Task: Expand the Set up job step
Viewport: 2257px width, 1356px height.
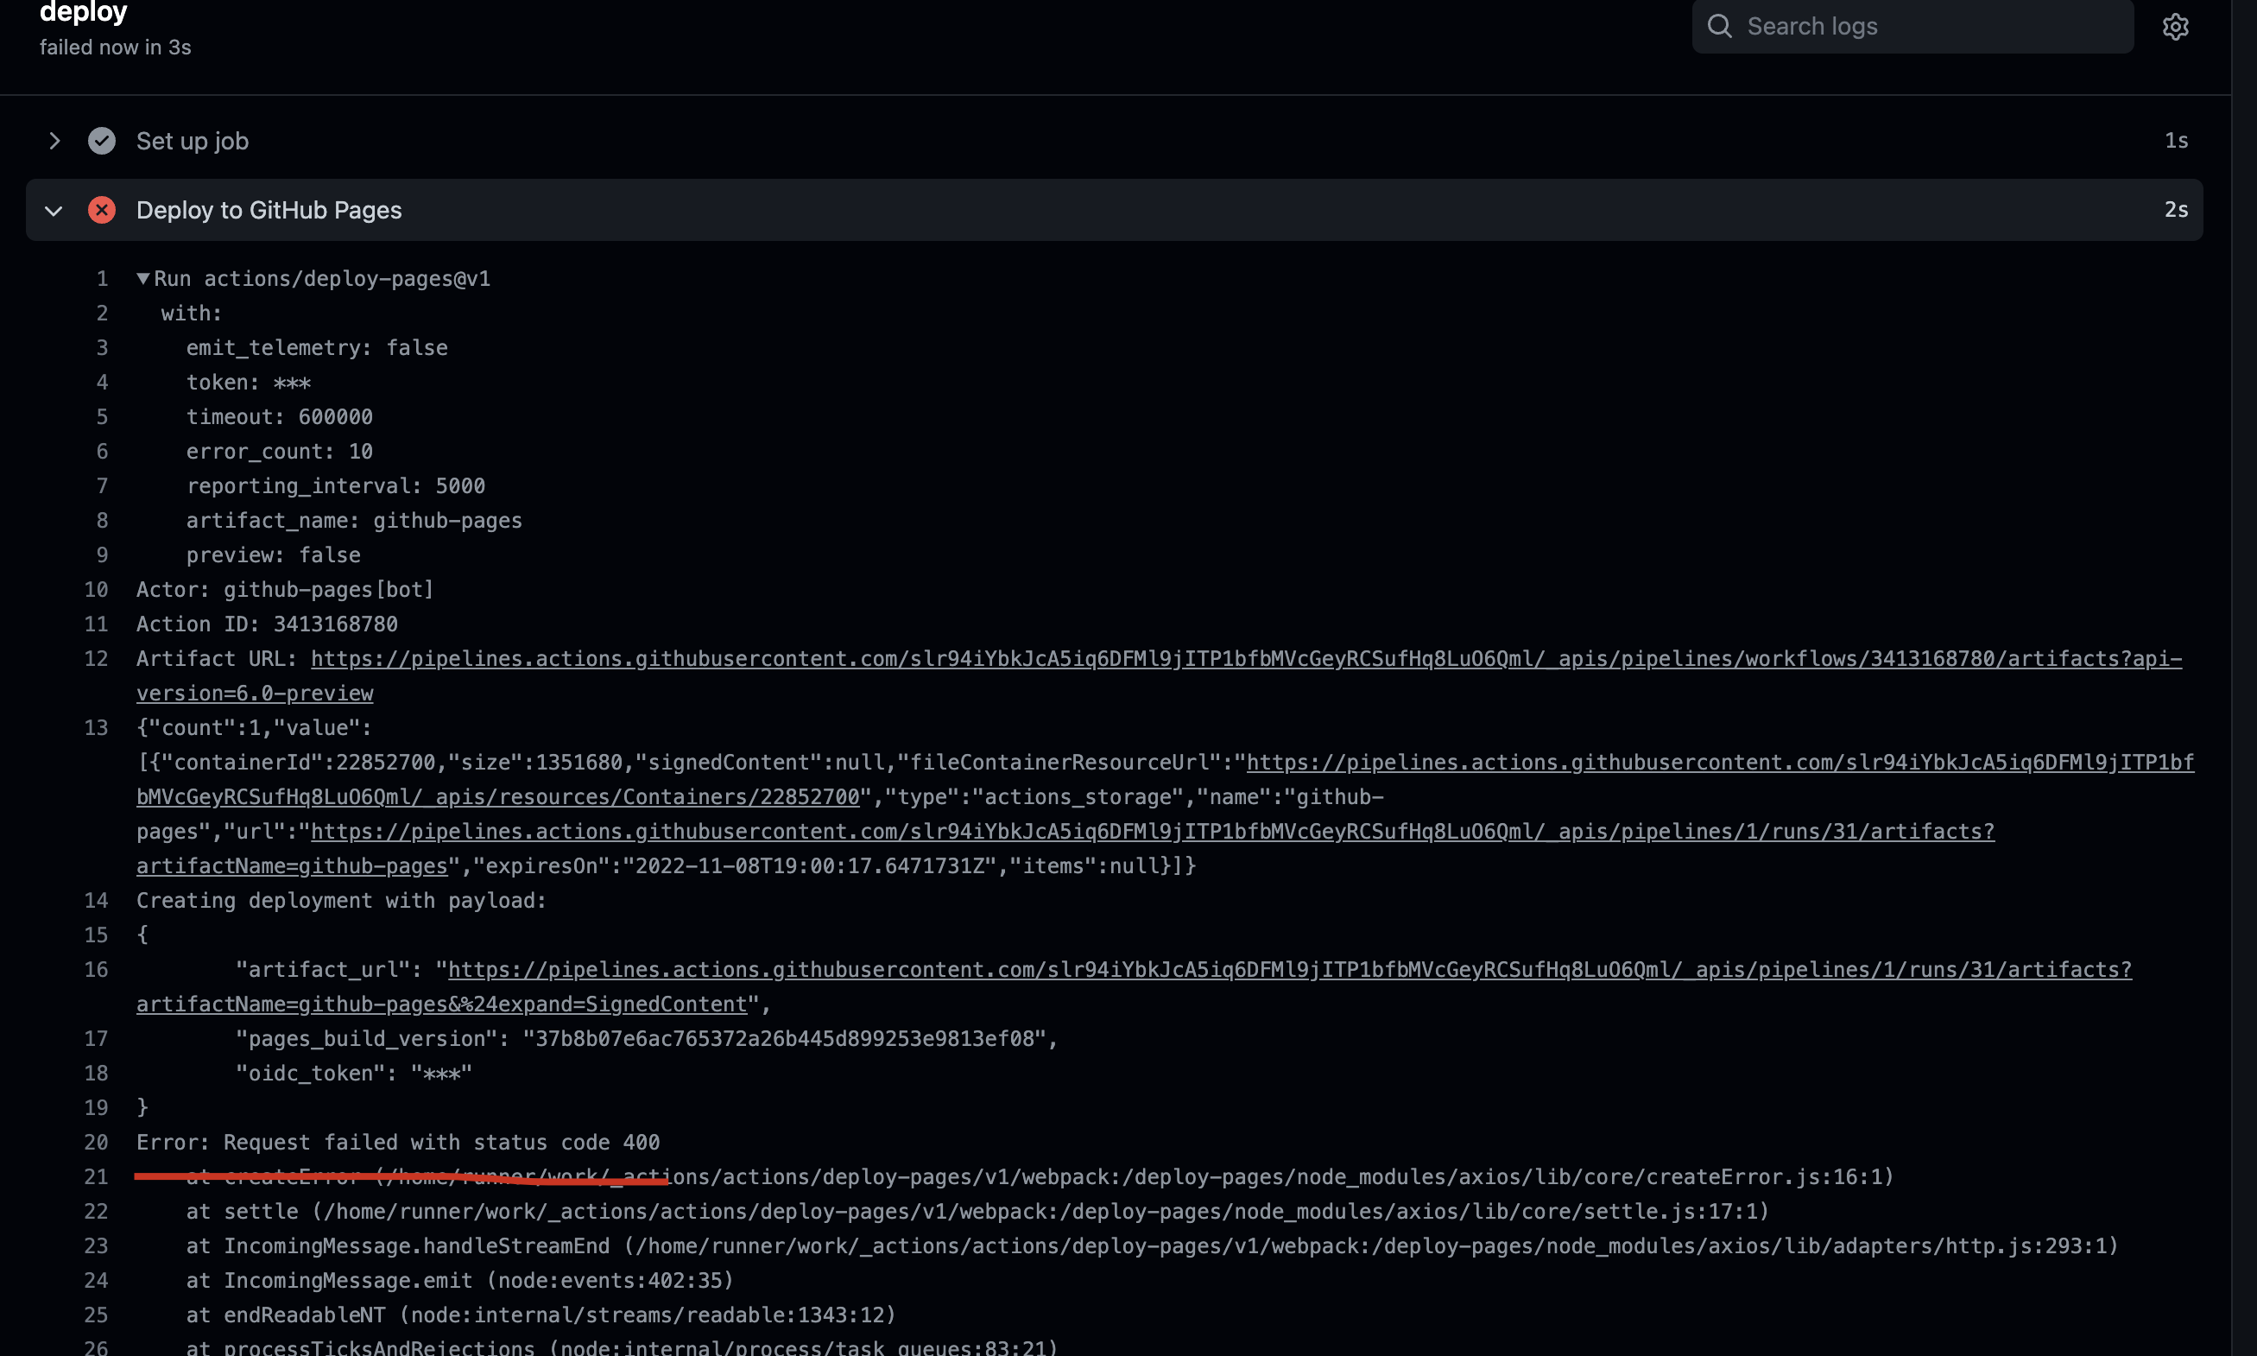Action: (54, 140)
